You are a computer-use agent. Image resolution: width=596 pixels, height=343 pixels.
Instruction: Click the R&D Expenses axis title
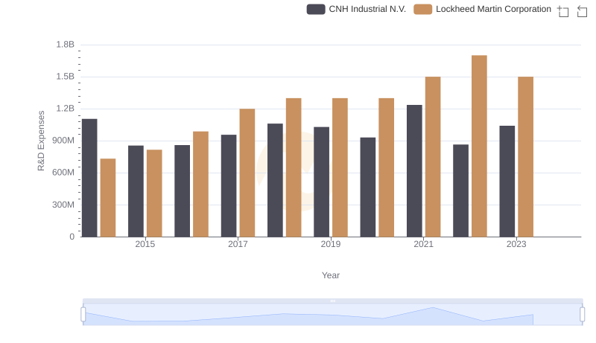(x=41, y=141)
